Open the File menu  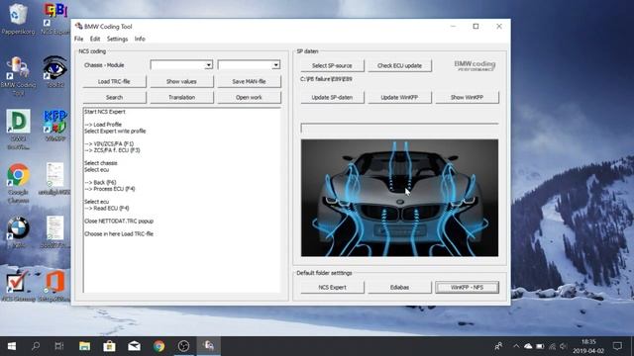coord(79,39)
